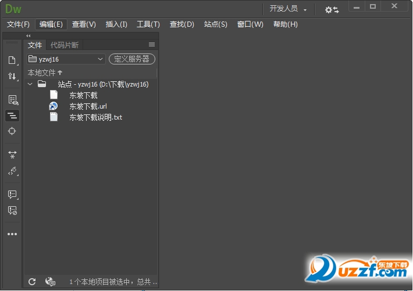Open the sync settings gear icon
Screen dimensions: 413x291
point(332,9)
